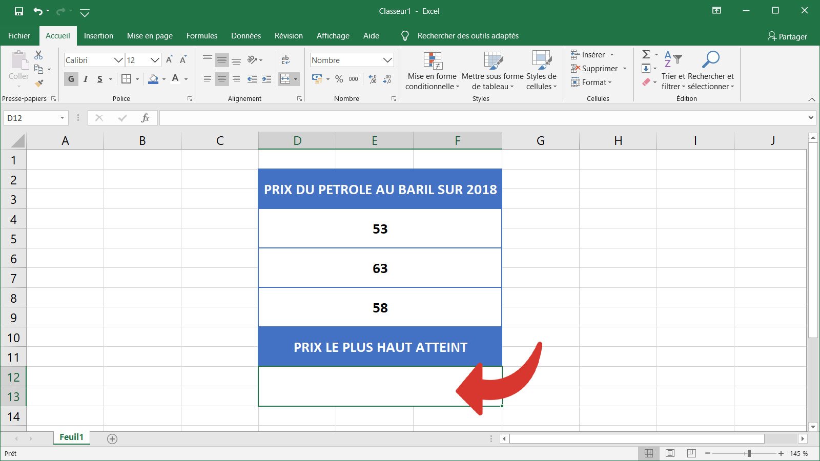Open the Nombre format dropdown

click(x=387, y=60)
